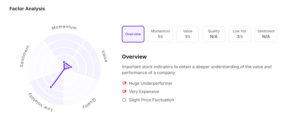Viewport: 292px width, 118px height.
Task: Open the Value 1/5 tab
Action: click(188, 34)
